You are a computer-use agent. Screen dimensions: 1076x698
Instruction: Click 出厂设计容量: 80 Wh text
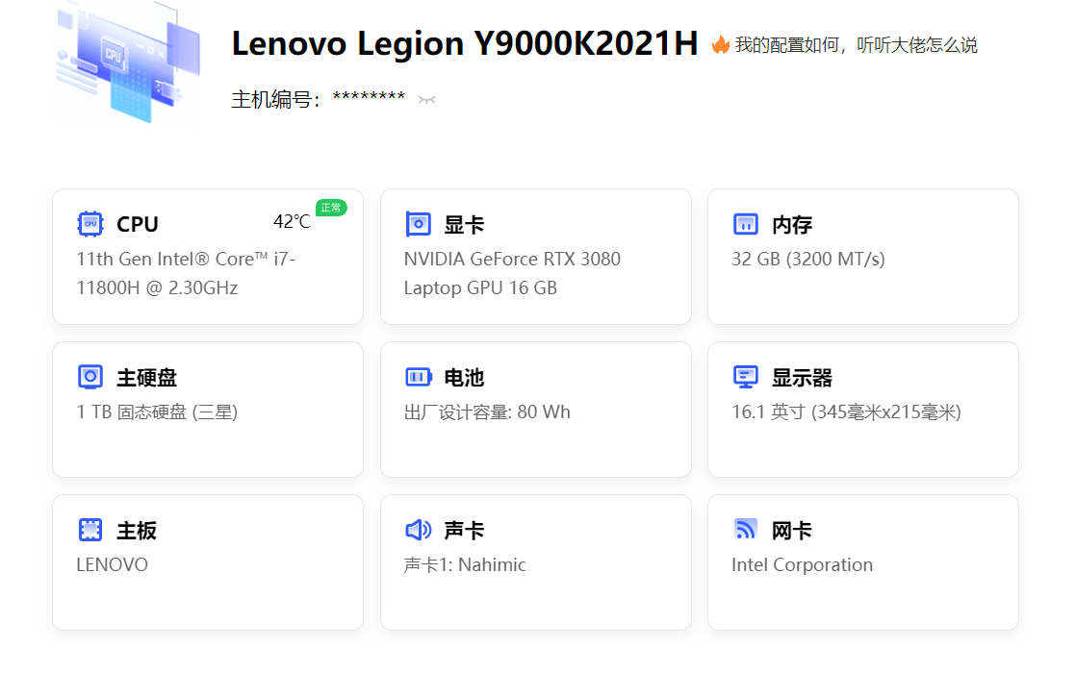tap(487, 412)
